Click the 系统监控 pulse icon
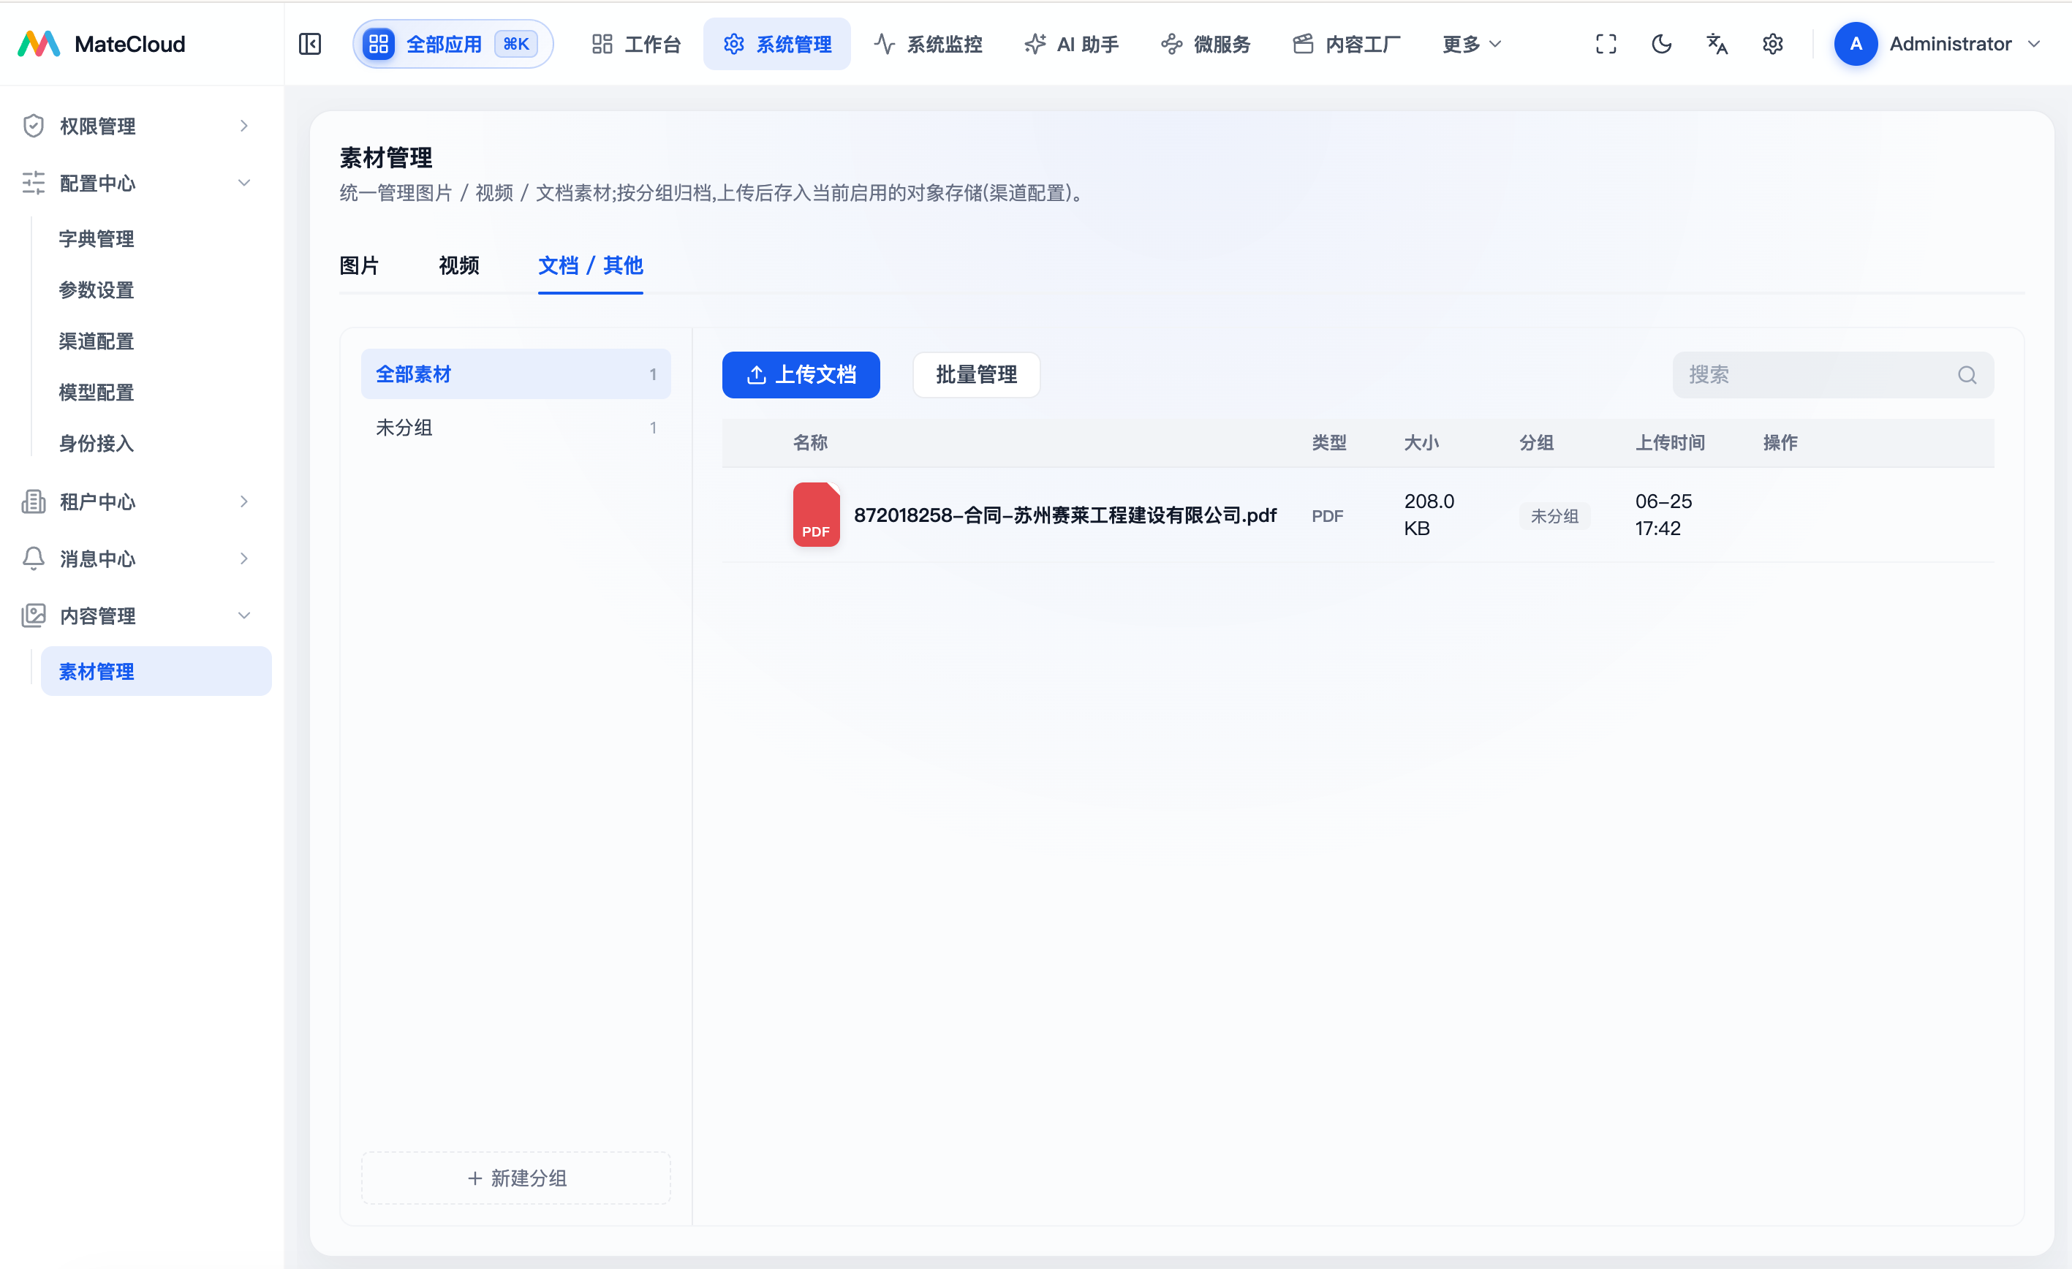Viewport: 2072px width, 1269px height. pos(884,44)
